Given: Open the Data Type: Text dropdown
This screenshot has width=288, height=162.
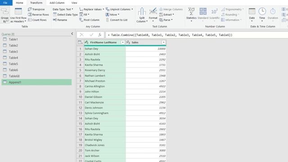Looking at the screenshot, I should click(x=63, y=9).
